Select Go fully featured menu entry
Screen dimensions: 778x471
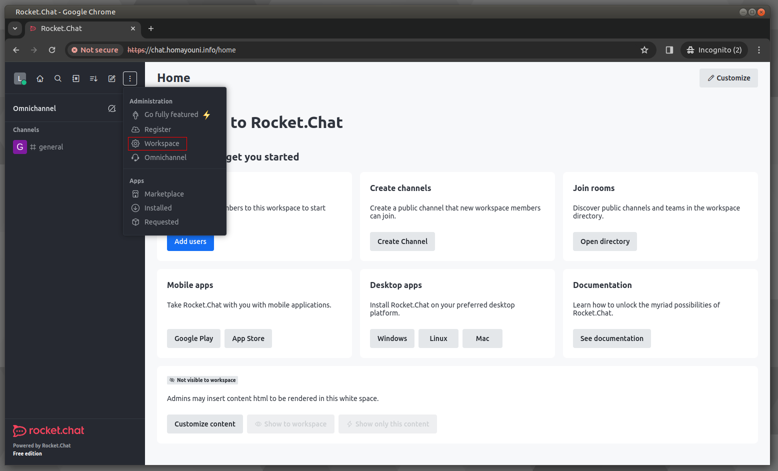pyautogui.click(x=174, y=114)
